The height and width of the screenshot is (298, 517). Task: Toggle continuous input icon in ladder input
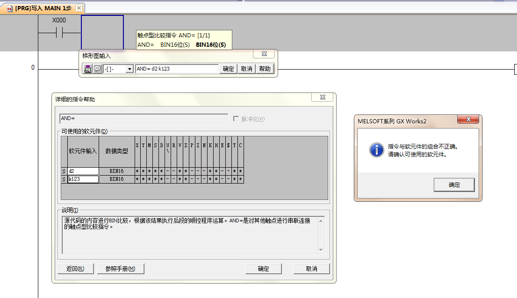pos(88,69)
